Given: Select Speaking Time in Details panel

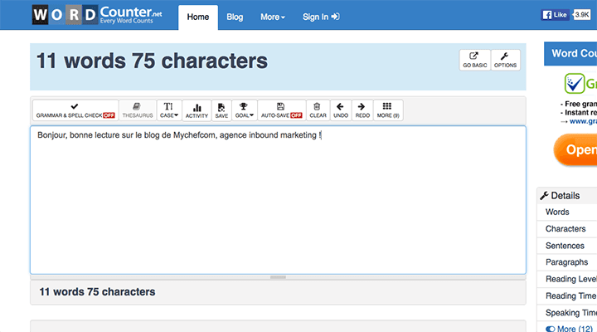Looking at the screenshot, I should [567, 313].
